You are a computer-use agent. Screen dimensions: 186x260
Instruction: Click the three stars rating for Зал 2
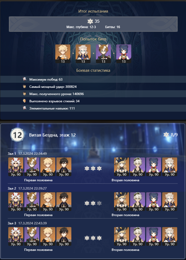(x=93, y=203)
